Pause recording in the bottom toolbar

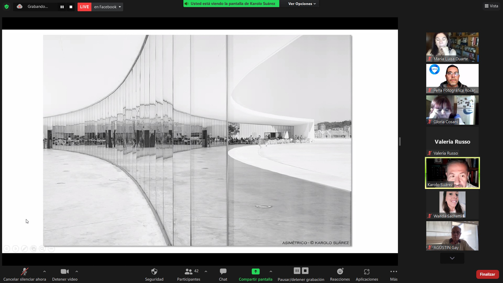[x=297, y=271]
